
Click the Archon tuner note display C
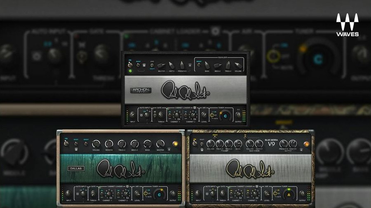pos(225,116)
